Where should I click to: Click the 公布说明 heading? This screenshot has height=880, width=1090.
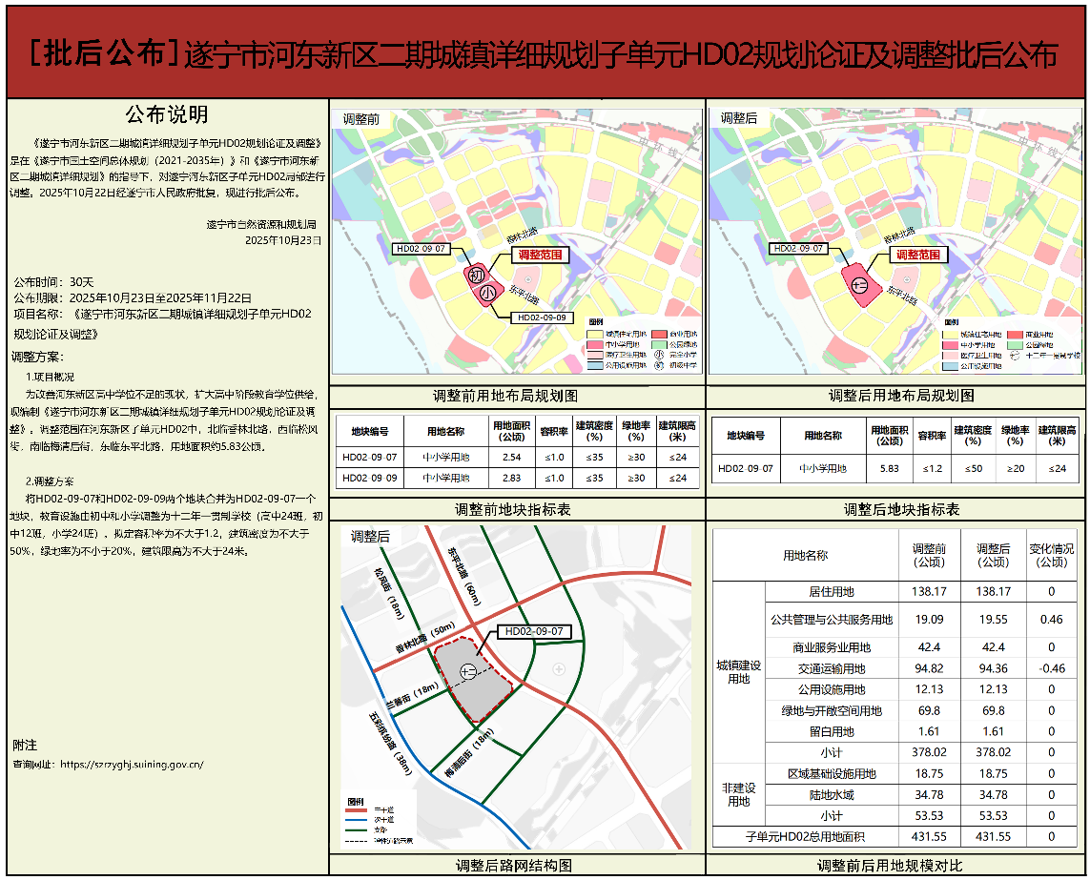(167, 114)
